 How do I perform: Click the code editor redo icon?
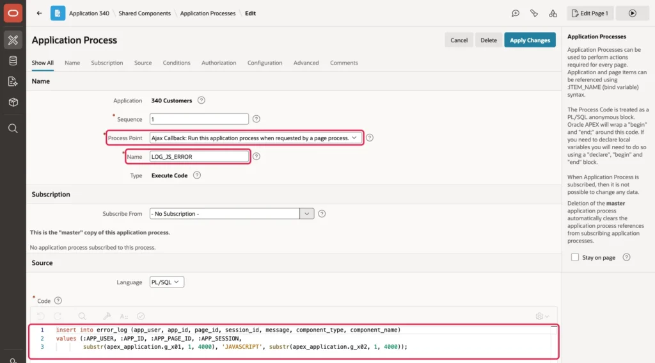pyautogui.click(x=58, y=316)
